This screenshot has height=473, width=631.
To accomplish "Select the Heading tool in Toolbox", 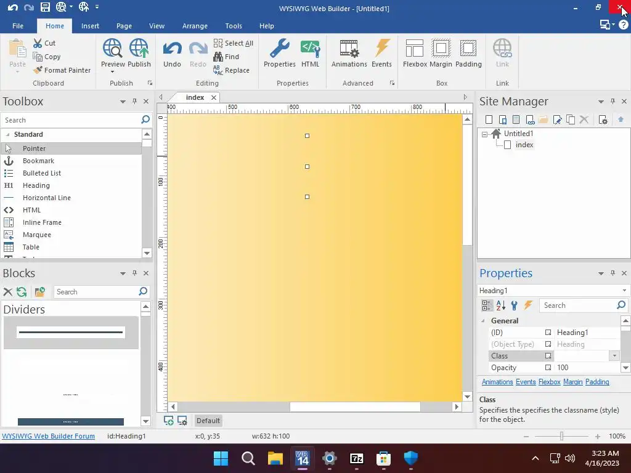I will coord(71,185).
